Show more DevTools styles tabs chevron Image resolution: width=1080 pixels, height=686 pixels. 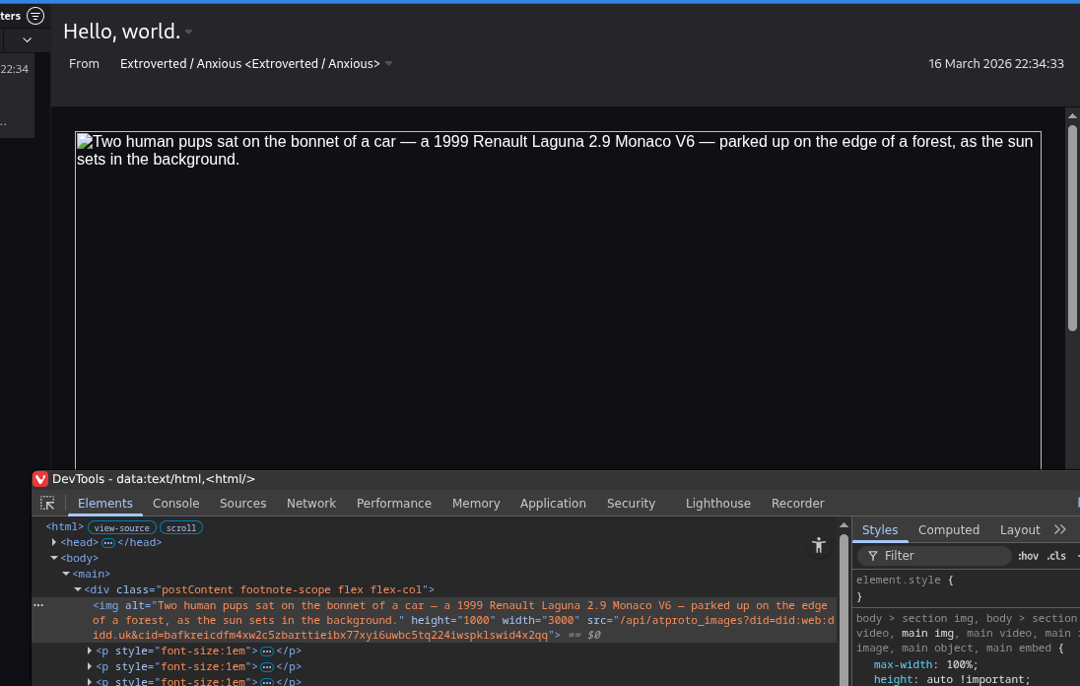[x=1060, y=529]
